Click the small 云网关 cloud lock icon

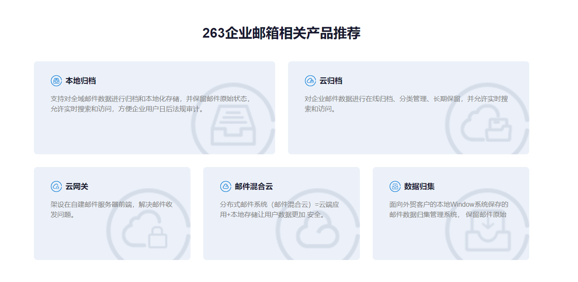(56, 186)
